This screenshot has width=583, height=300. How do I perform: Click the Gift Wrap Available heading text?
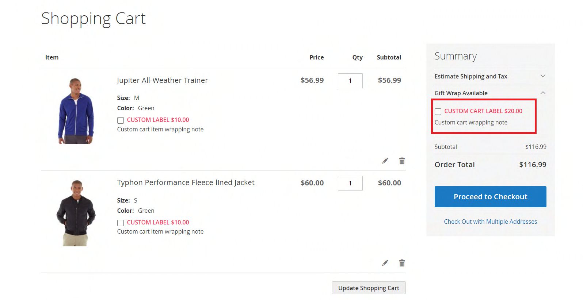click(x=461, y=93)
